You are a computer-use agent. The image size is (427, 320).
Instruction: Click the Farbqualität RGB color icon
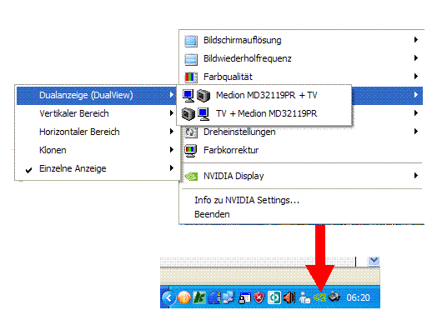pos(191,77)
